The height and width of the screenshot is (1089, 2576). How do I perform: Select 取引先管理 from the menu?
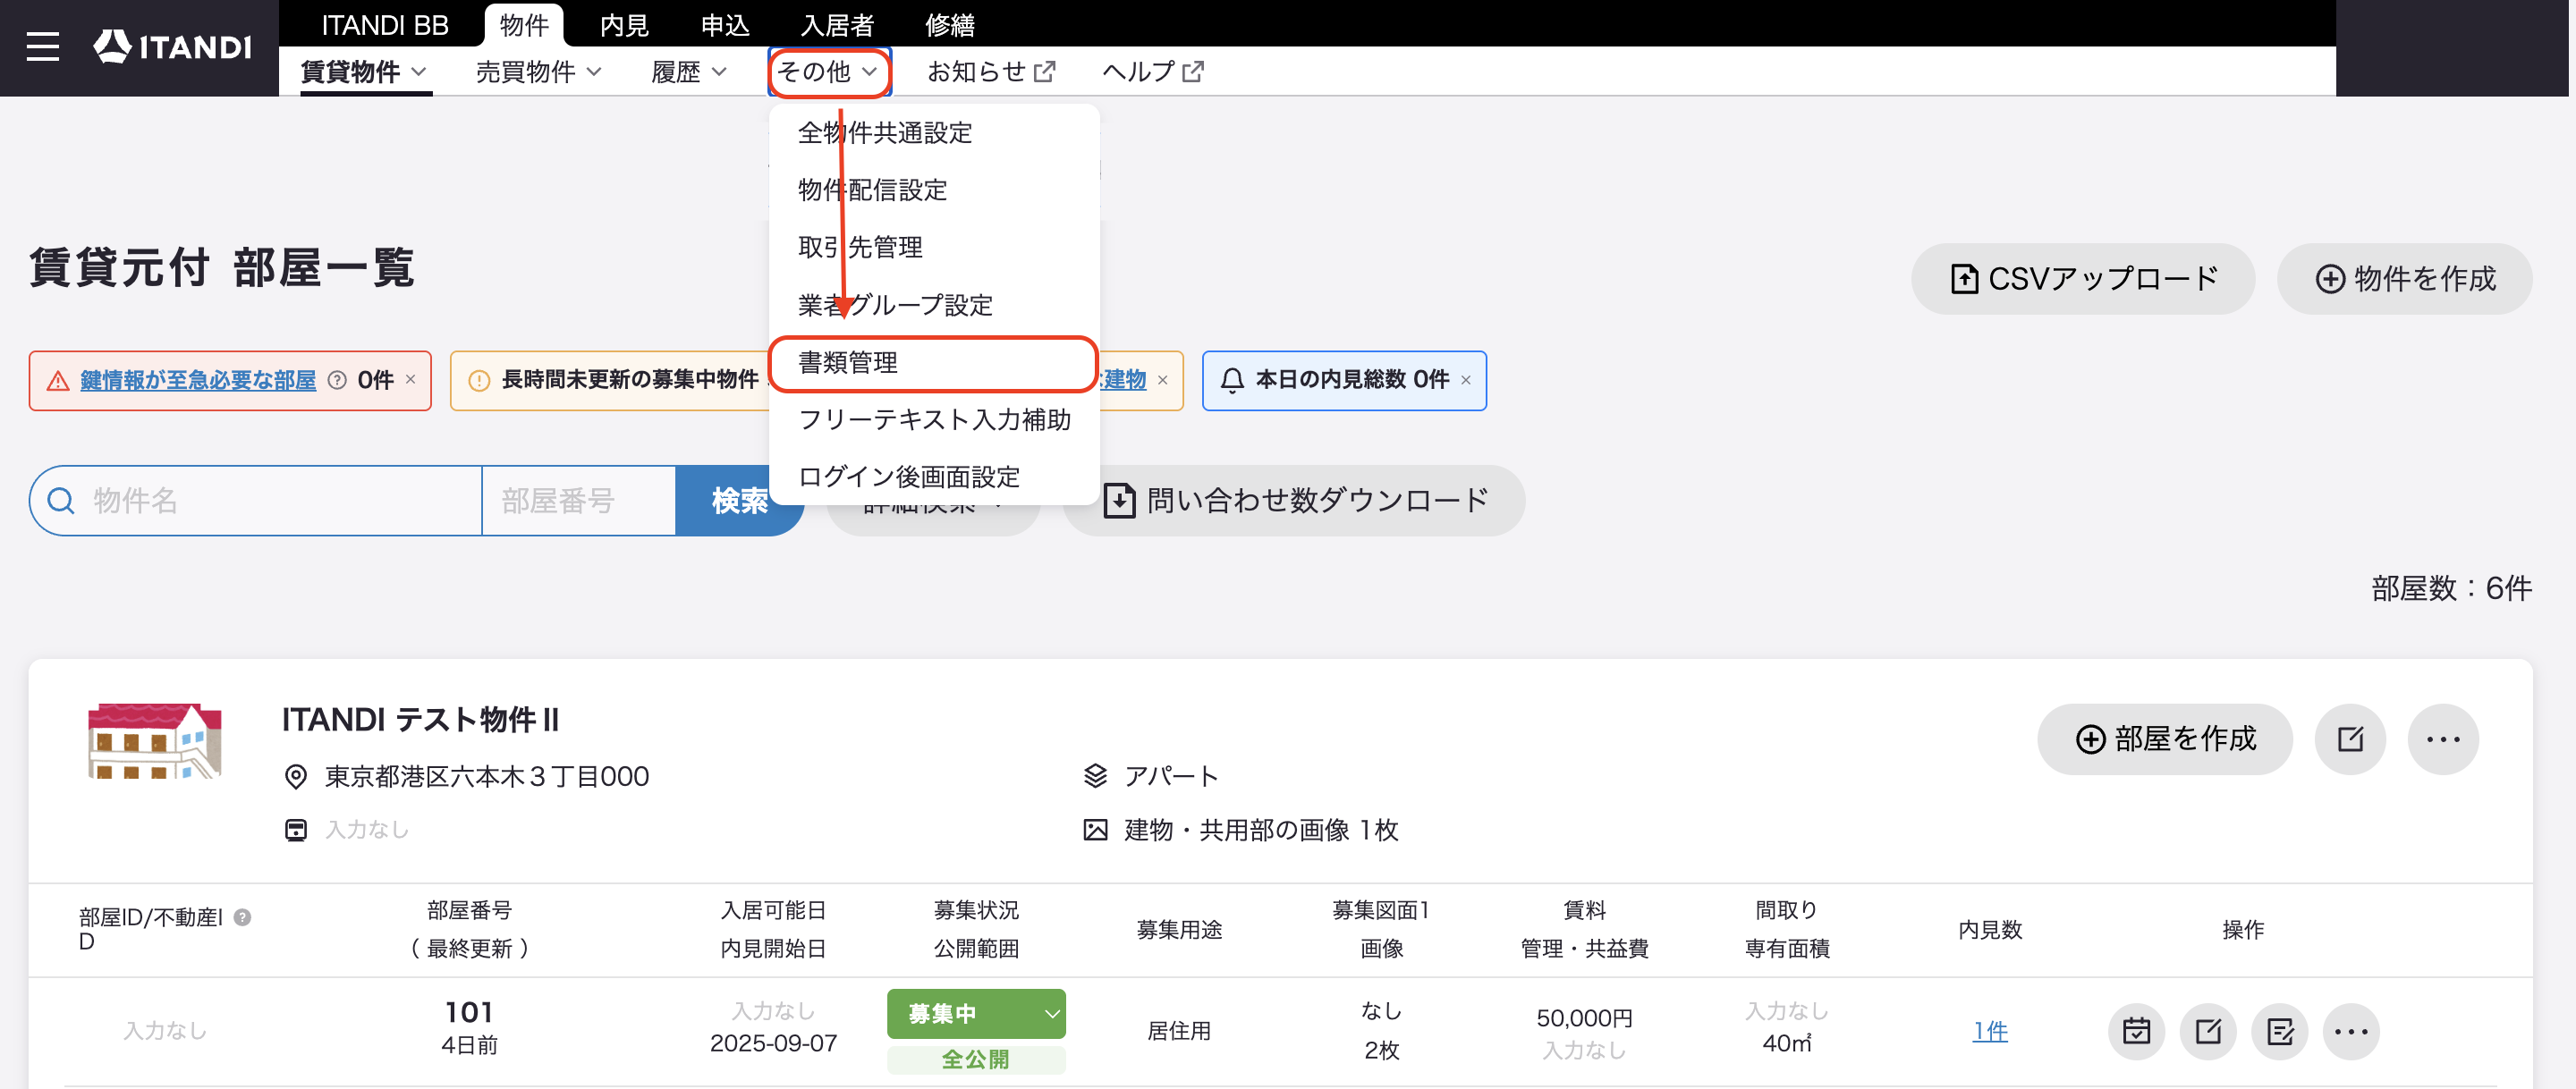click(934, 247)
